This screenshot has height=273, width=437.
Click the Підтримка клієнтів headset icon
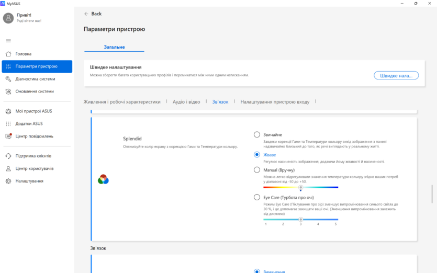pyautogui.click(x=8, y=156)
